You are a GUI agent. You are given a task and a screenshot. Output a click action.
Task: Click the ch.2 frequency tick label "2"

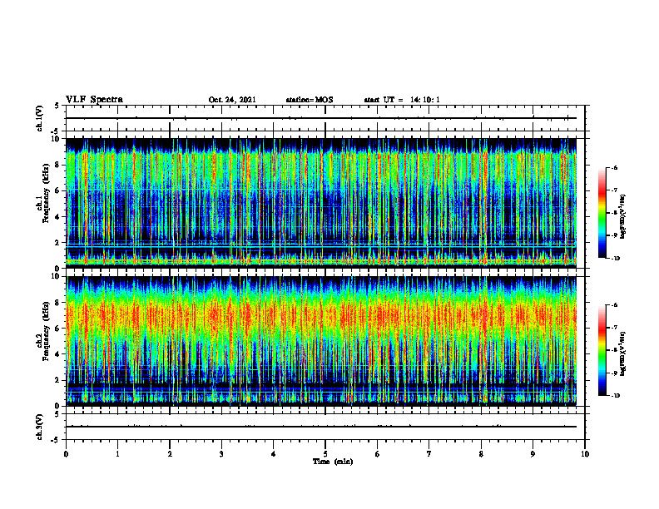click(x=57, y=380)
